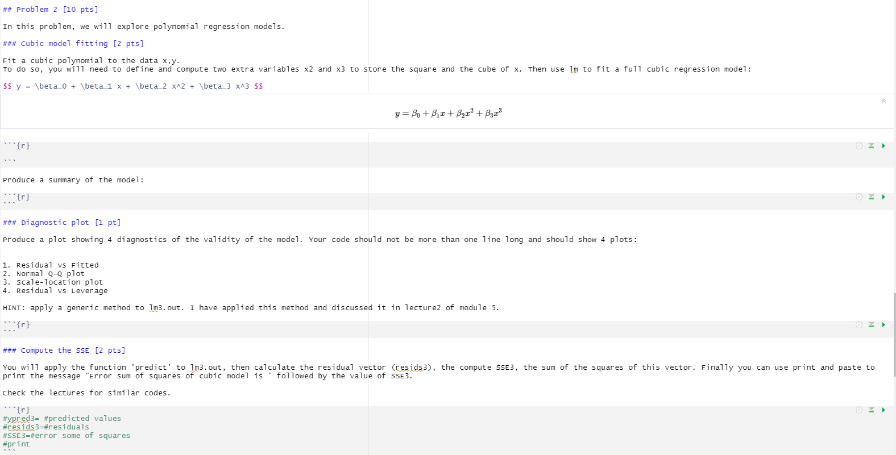Click the Cubic model fitting heading
The image size is (896, 455).
tap(74, 43)
